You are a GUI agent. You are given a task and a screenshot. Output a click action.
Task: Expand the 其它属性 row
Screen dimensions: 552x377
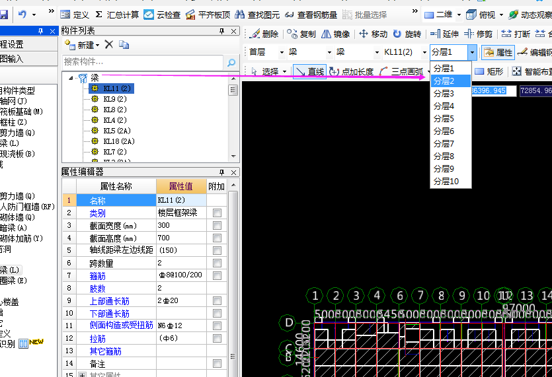click(83, 374)
